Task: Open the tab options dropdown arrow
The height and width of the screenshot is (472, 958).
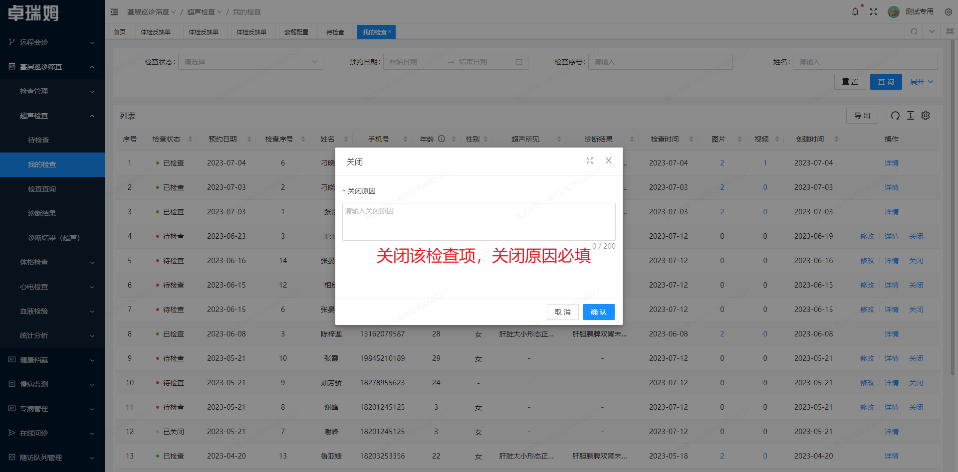Action: (932, 31)
